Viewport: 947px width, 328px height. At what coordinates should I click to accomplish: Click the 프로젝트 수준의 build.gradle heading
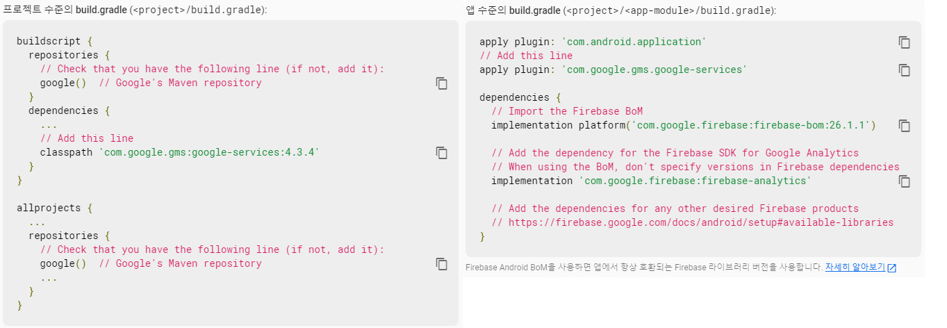coord(135,10)
